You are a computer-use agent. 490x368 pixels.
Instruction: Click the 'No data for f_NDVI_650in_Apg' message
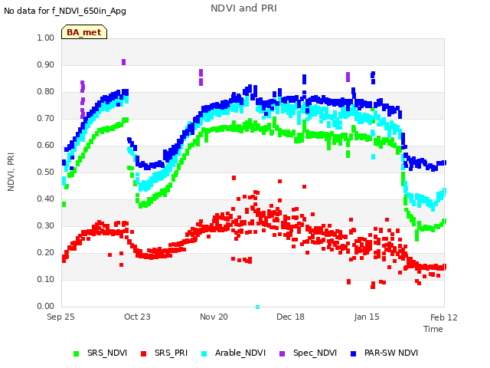click(65, 11)
